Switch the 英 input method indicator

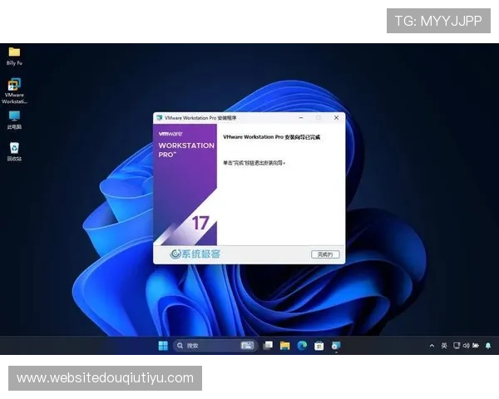pyautogui.click(x=443, y=345)
